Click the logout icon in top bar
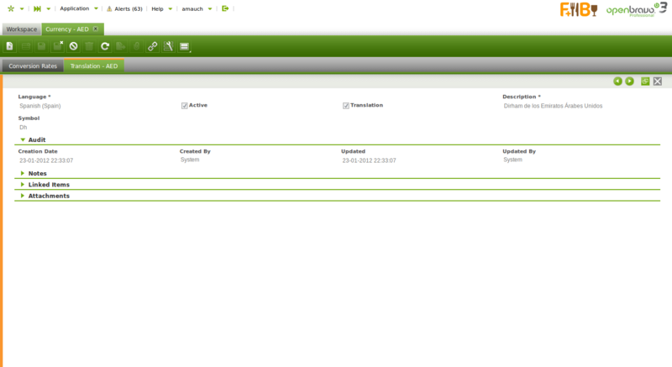The image size is (672, 367). coord(225,8)
